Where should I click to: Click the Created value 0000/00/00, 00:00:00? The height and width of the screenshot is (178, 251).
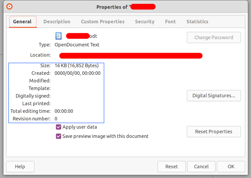[77, 73]
